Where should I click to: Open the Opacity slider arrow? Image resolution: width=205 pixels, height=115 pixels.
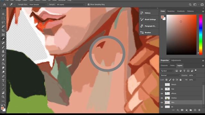pyautogui.click(x=195, y=75)
